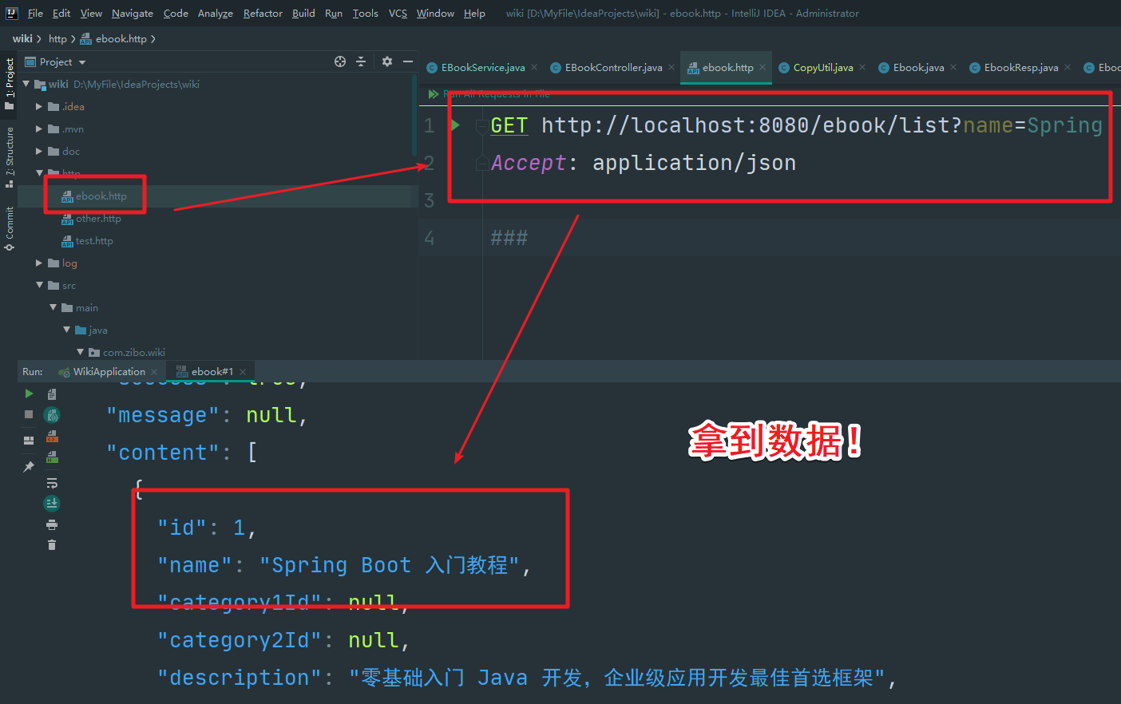Image resolution: width=1121 pixels, height=704 pixels.
Task: Open the Navigate menu
Action: click(x=133, y=13)
